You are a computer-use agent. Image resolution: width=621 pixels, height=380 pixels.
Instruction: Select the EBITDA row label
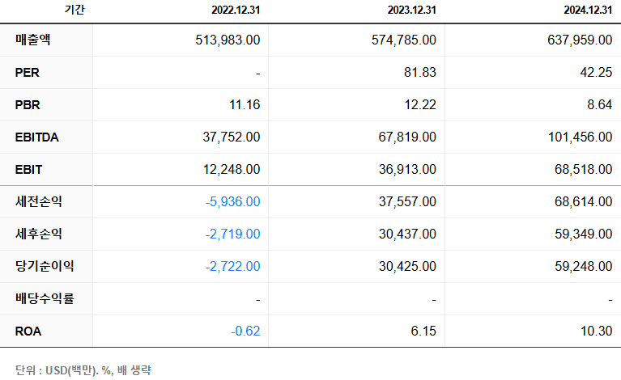coord(36,137)
